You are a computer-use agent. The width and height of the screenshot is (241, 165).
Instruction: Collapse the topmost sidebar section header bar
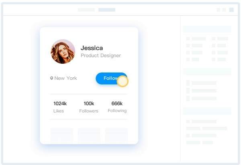(207, 29)
